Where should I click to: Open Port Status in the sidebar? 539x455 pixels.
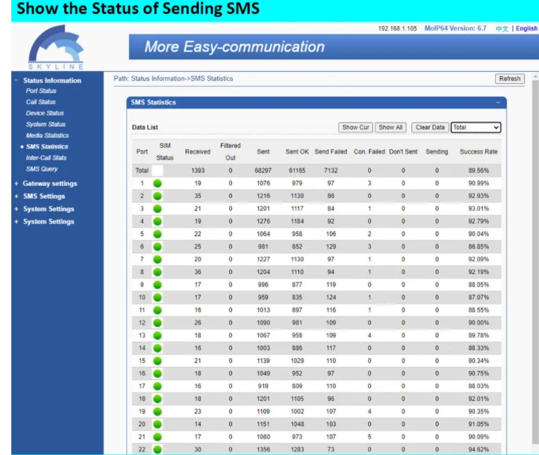click(x=41, y=91)
